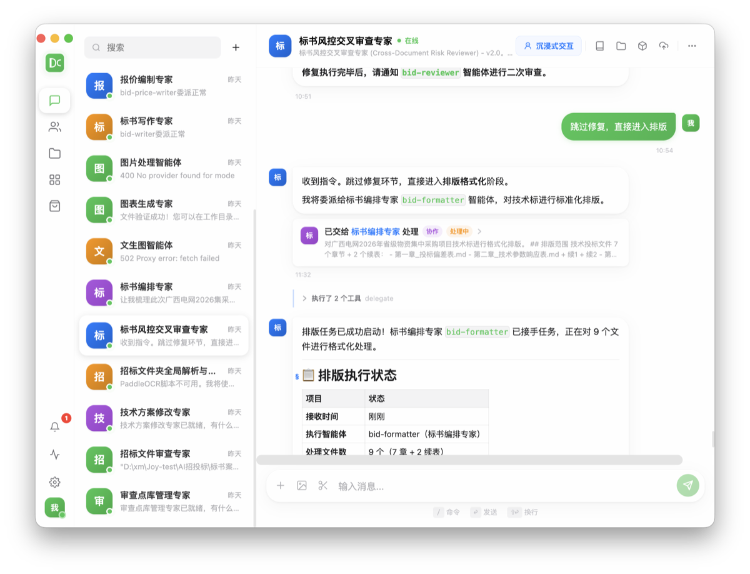The image size is (750, 574).
Task: Open the '...' more options menu
Action: click(692, 46)
